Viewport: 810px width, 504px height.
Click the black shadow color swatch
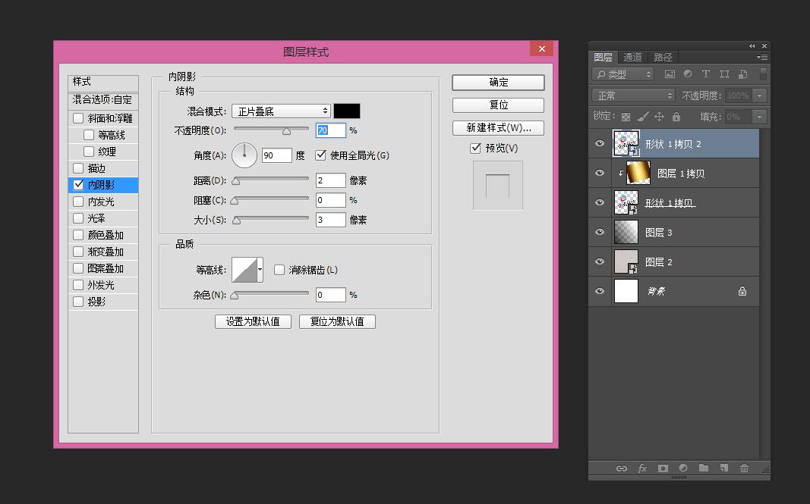tap(347, 111)
